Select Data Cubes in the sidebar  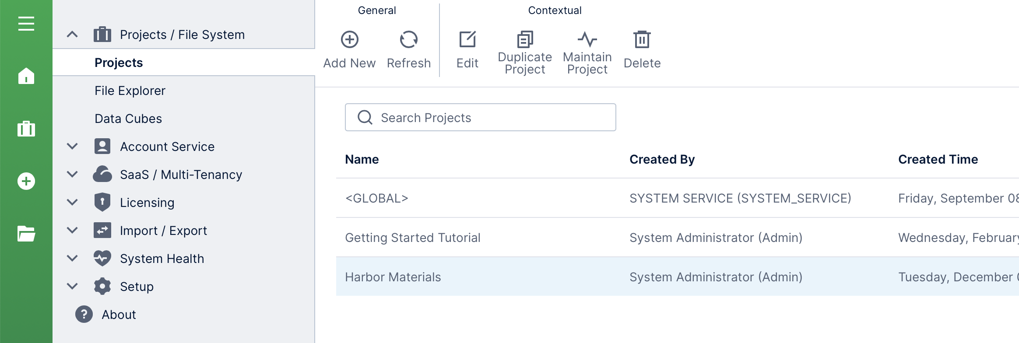coord(128,119)
